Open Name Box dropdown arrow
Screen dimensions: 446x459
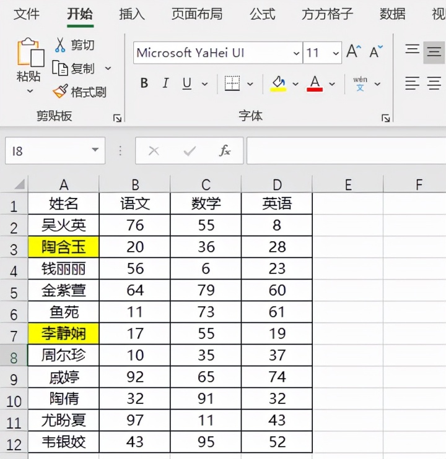(x=95, y=150)
